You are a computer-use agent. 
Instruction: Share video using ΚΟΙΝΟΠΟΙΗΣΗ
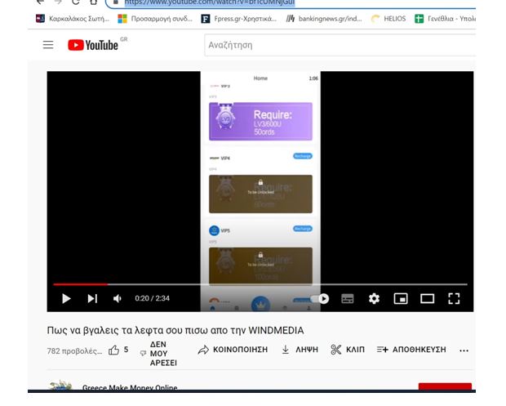233,350
